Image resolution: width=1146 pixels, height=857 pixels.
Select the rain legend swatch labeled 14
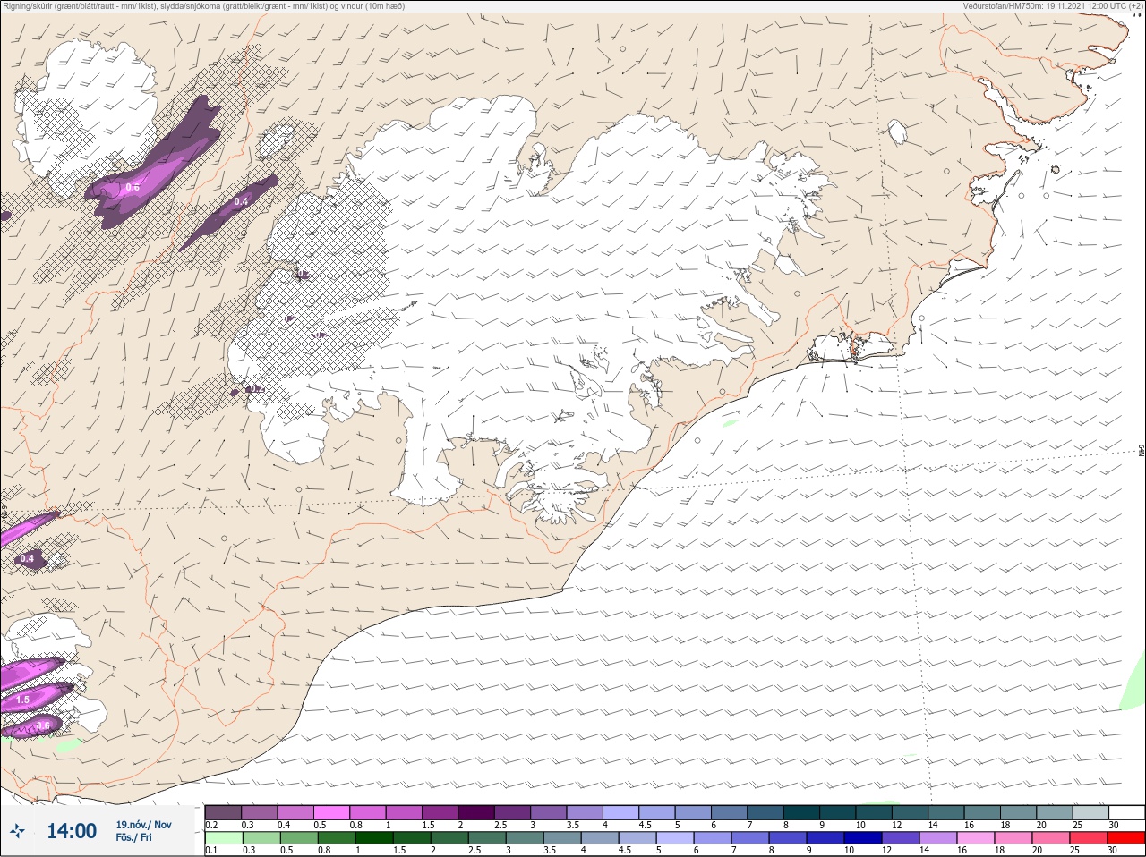938,838
